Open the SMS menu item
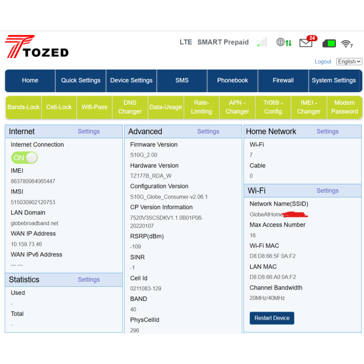The width and height of the screenshot is (364, 364). (182, 80)
